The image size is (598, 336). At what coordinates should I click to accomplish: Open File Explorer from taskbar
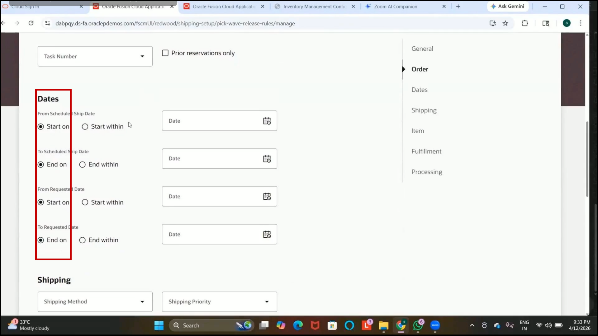pos(384,325)
